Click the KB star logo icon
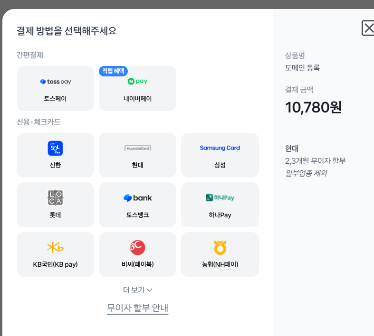 tap(55, 247)
